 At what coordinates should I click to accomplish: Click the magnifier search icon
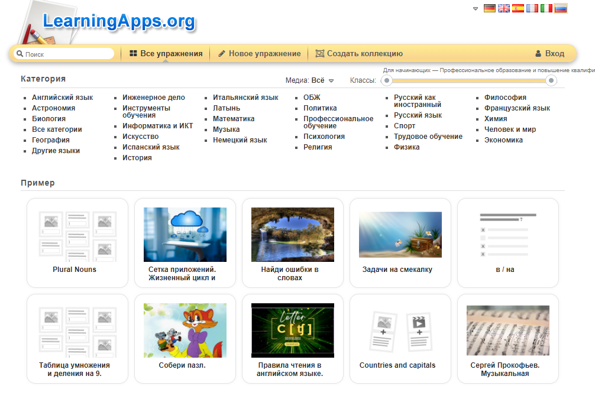coord(20,54)
